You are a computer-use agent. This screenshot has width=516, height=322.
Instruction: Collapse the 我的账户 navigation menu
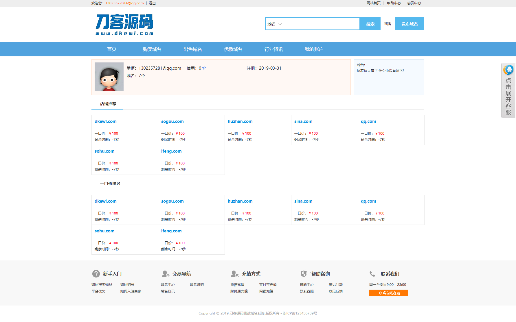pyautogui.click(x=314, y=49)
